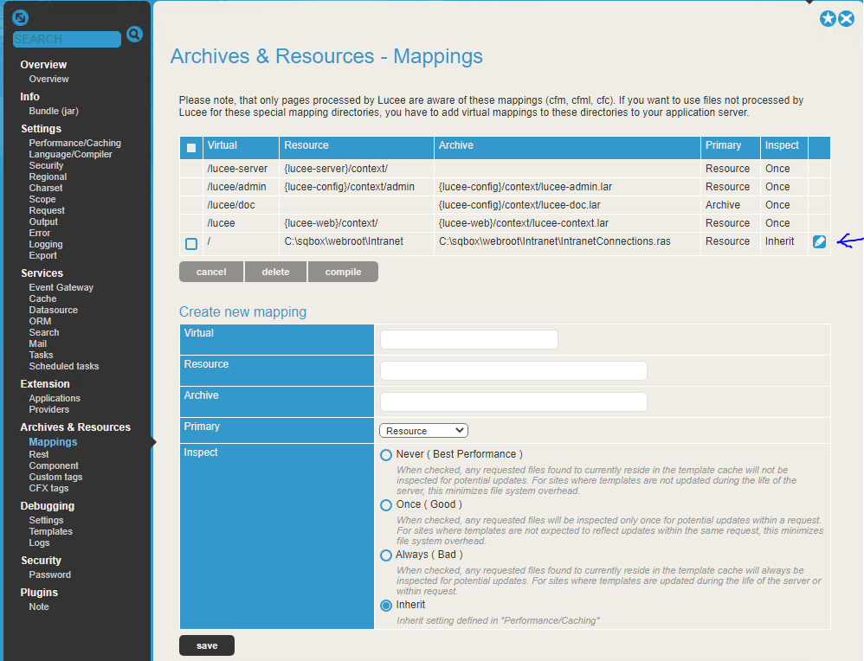
Task: Open Request settings
Action: 47,210
